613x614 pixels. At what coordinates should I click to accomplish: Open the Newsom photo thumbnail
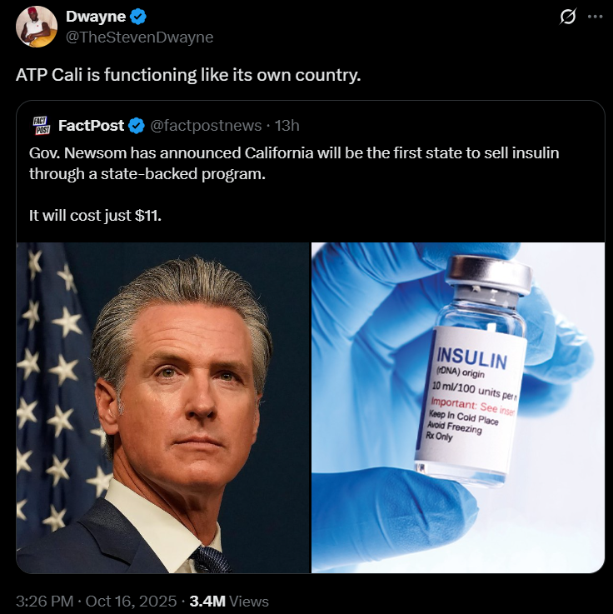click(x=163, y=407)
